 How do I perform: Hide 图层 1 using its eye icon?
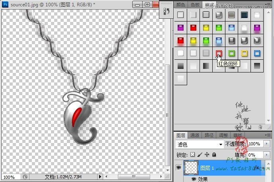[x=178, y=168]
